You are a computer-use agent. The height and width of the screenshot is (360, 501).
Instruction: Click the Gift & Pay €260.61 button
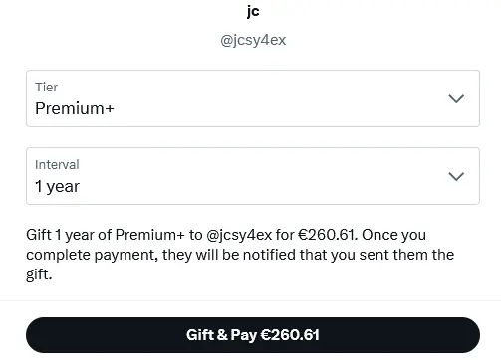coord(253,335)
